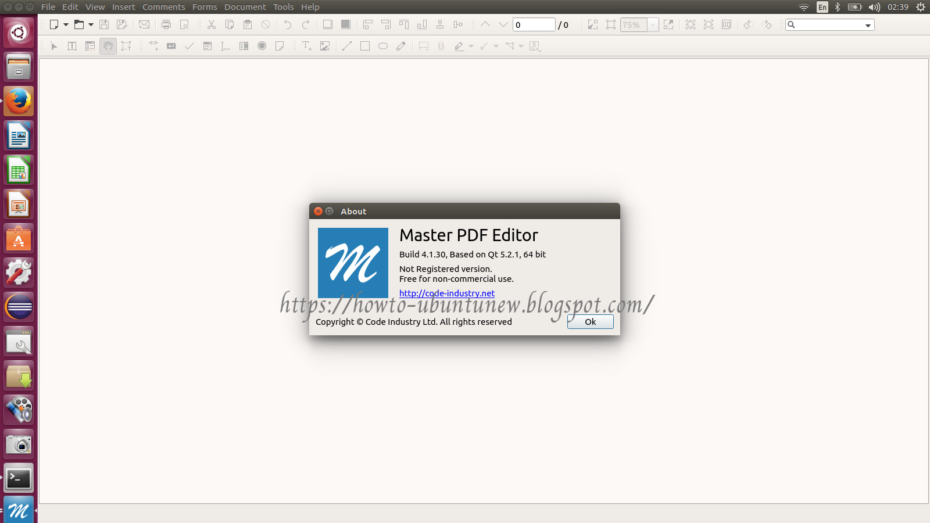Follow the code-industry.net link

[446, 293]
